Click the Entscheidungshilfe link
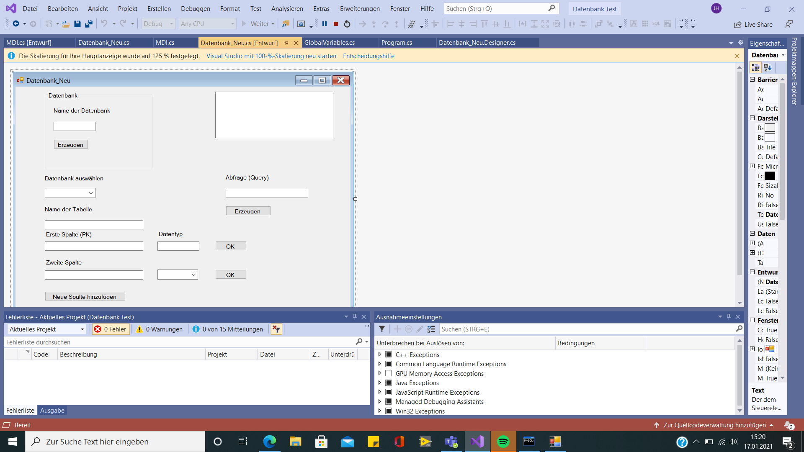Screen dimensions: 804x452 click(368, 56)
